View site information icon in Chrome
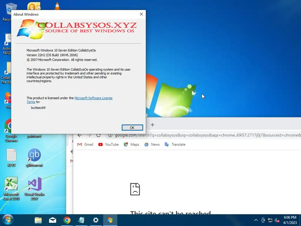The height and width of the screenshot is (226, 301). pos(110,135)
